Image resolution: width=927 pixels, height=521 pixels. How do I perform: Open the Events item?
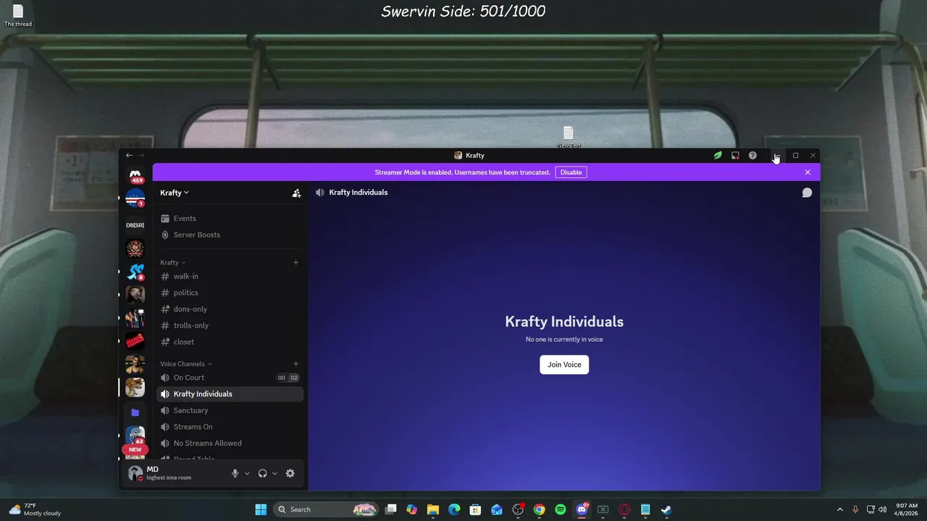[x=230, y=219]
